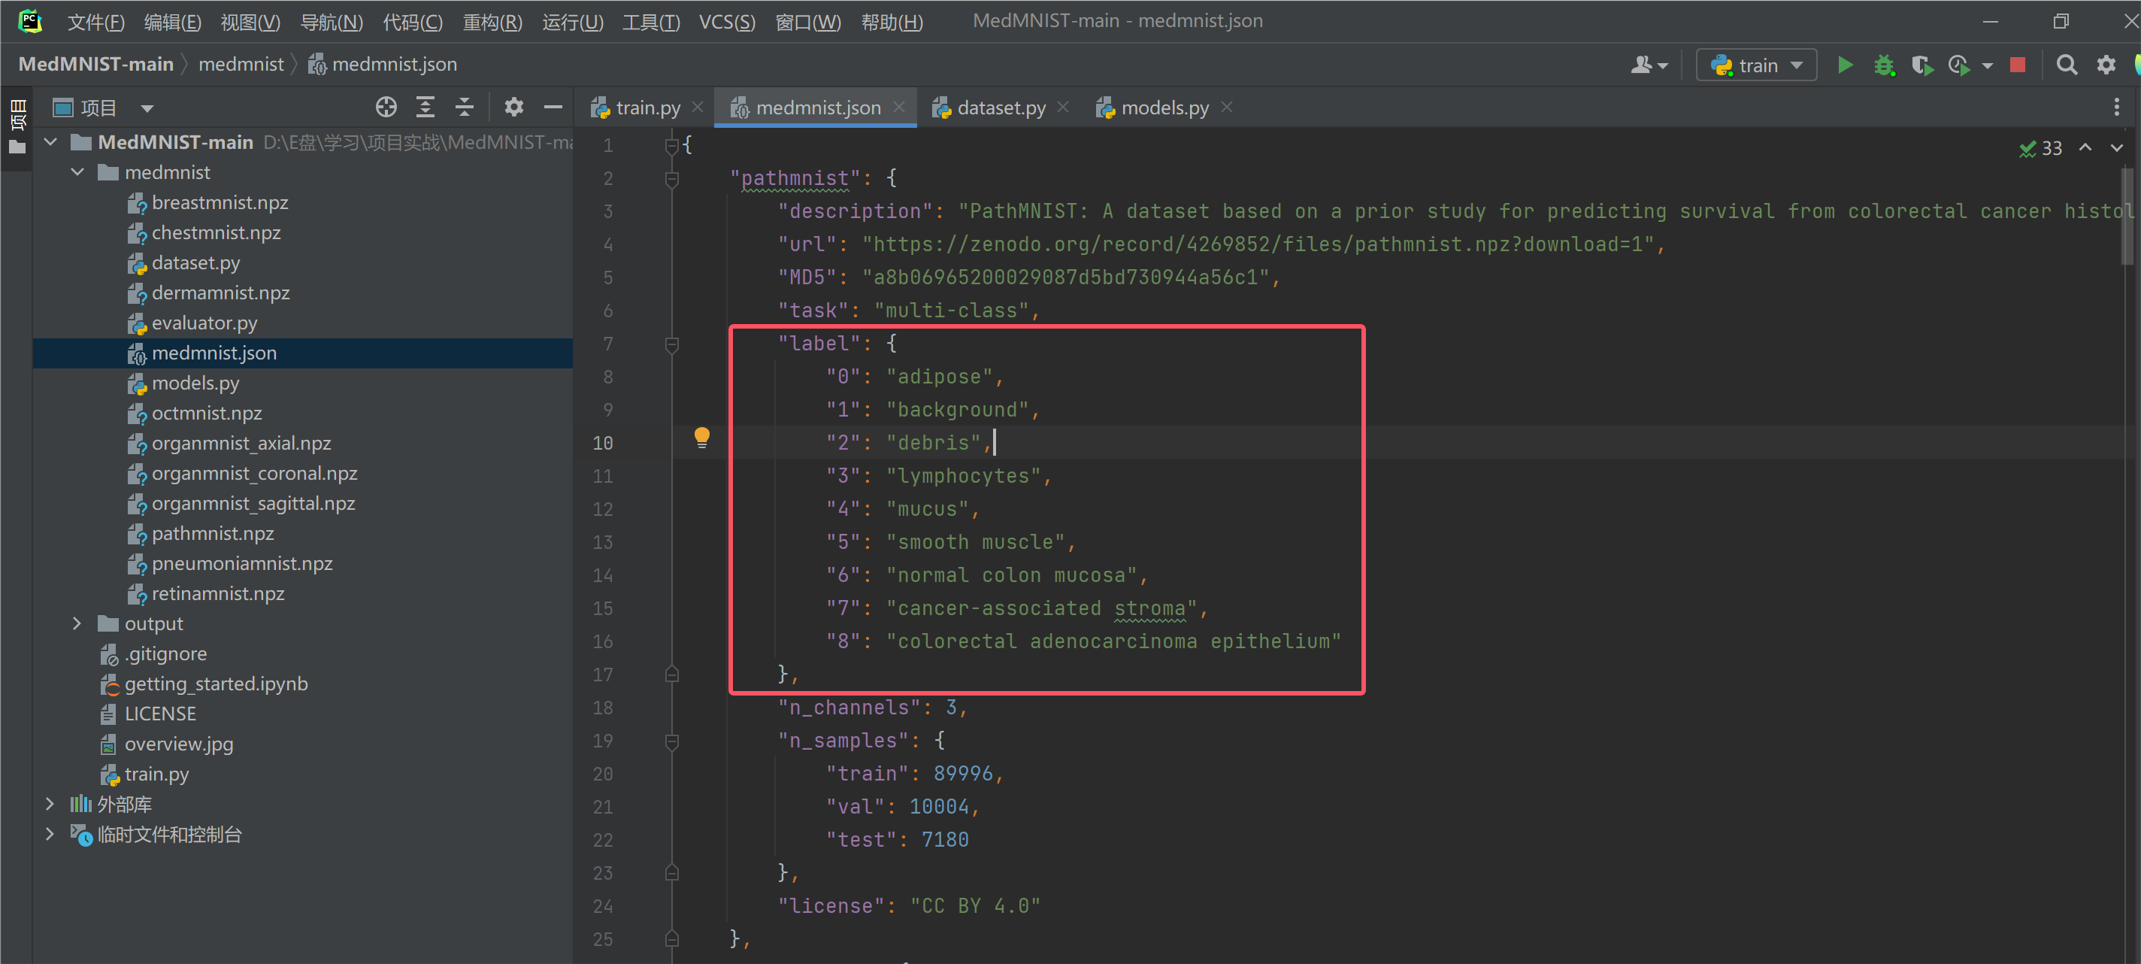Expand all project tree items icon
The image size is (2141, 964).
point(425,108)
